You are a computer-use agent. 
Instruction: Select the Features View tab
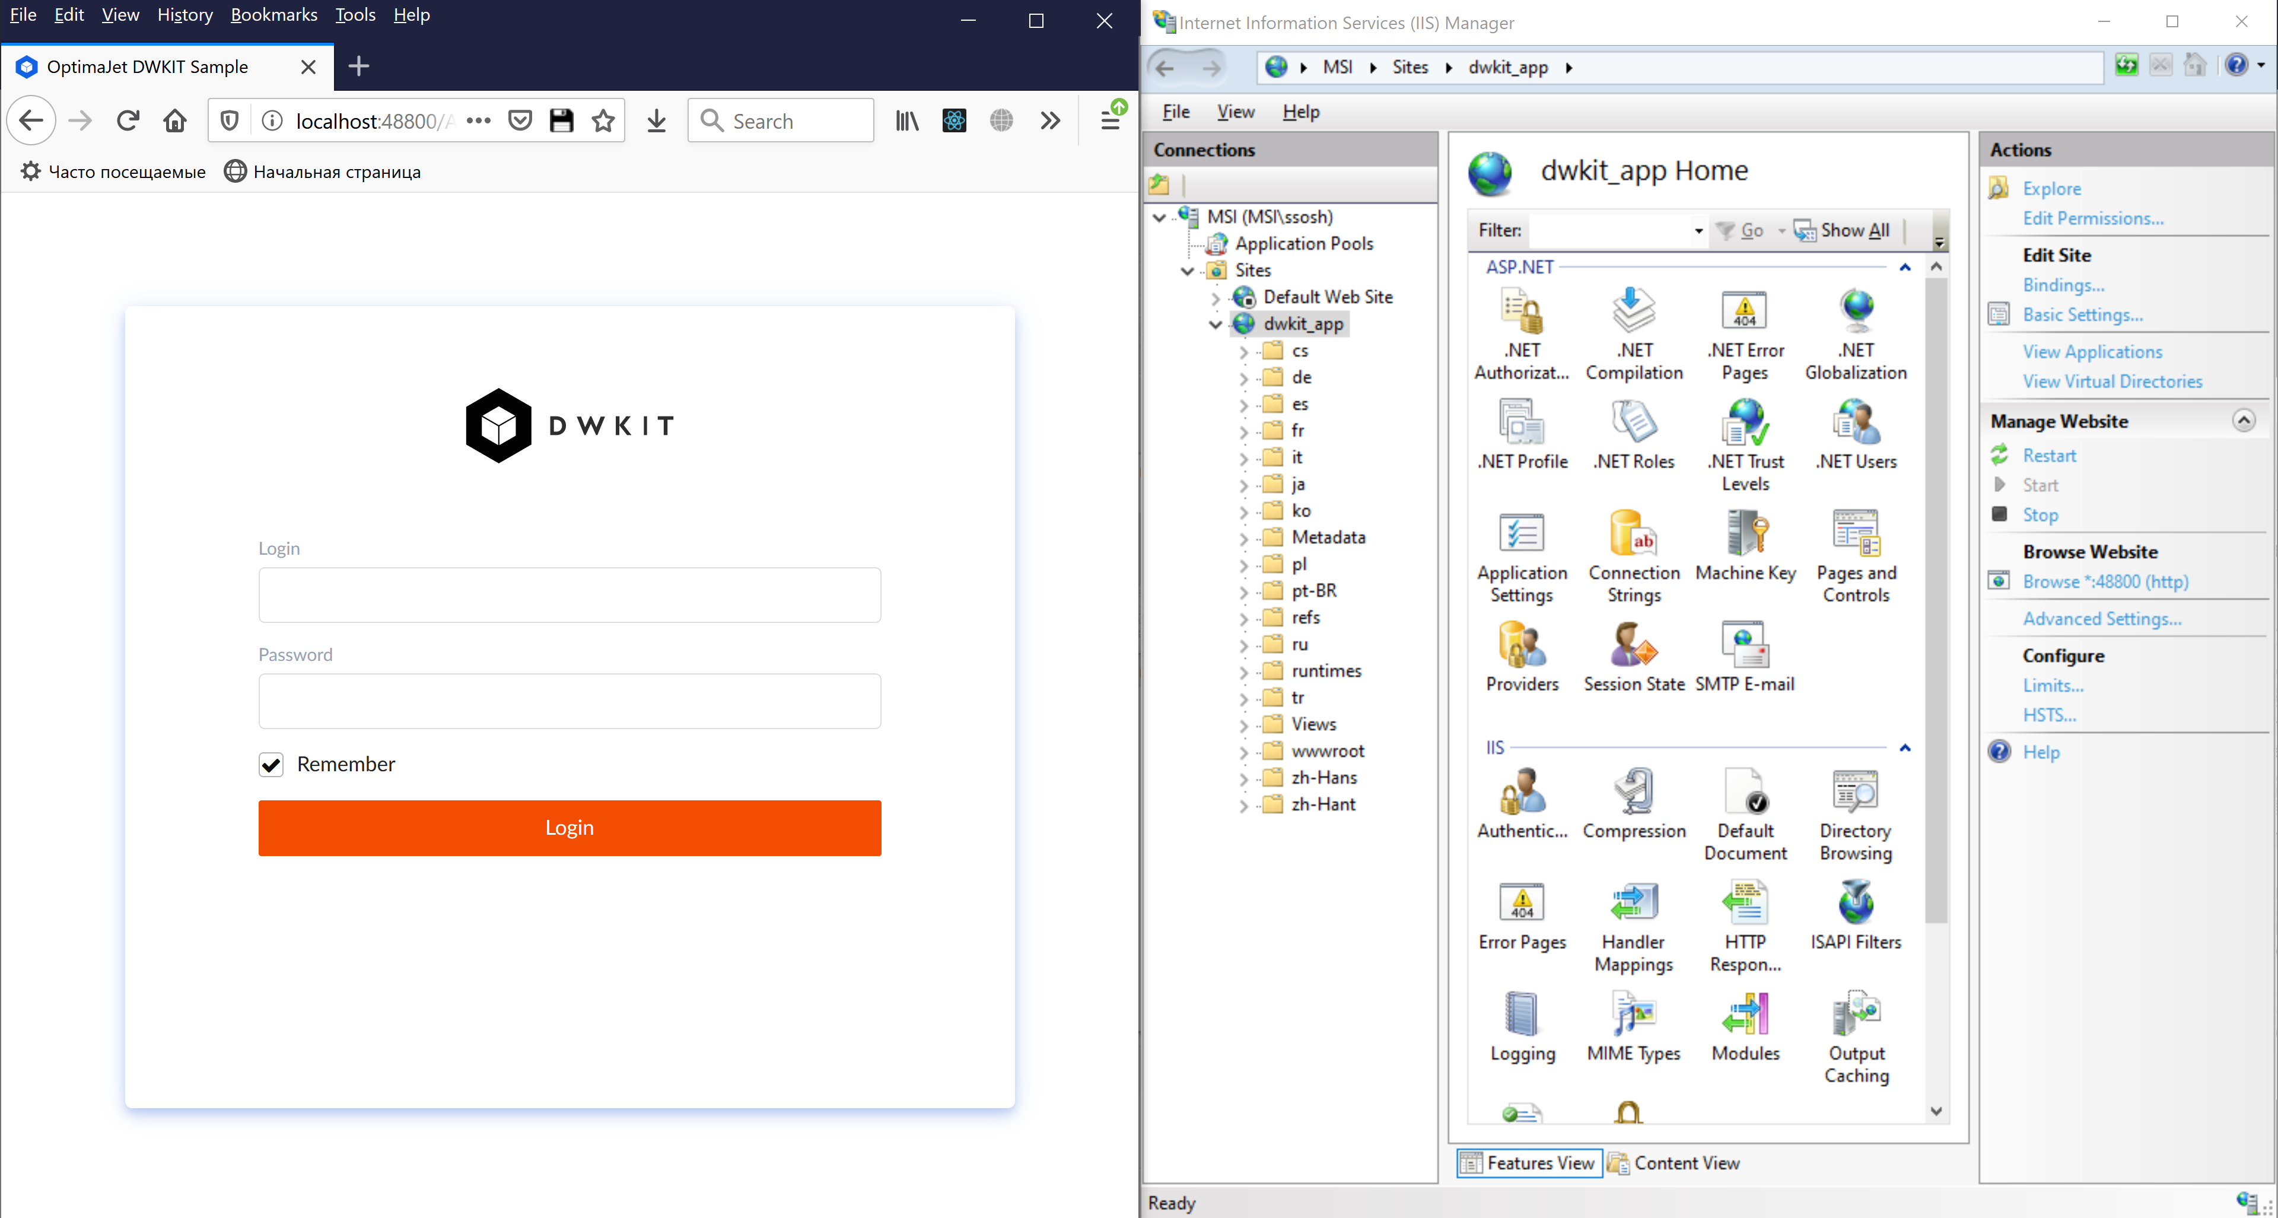[1529, 1163]
